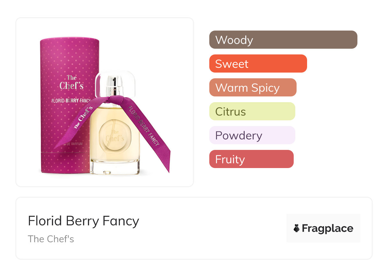The width and height of the screenshot is (388, 275).
Task: Choose the Warm Spicy accord bar
Action: (253, 88)
